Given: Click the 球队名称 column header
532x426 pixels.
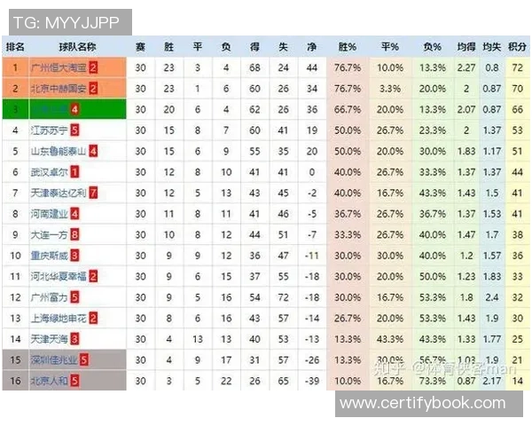Looking at the screenshot, I should 77,46.
